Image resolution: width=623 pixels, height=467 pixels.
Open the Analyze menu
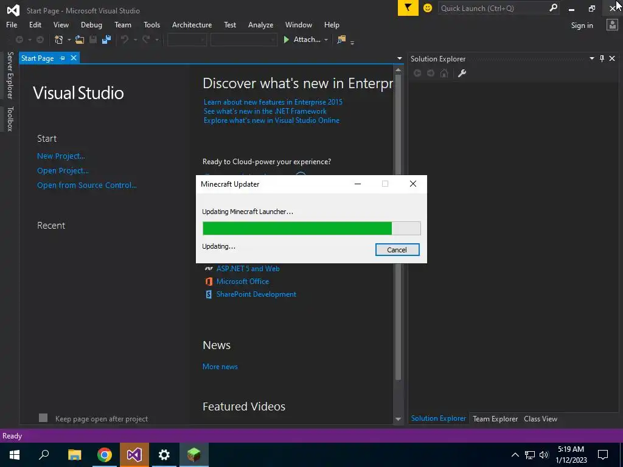(x=260, y=24)
